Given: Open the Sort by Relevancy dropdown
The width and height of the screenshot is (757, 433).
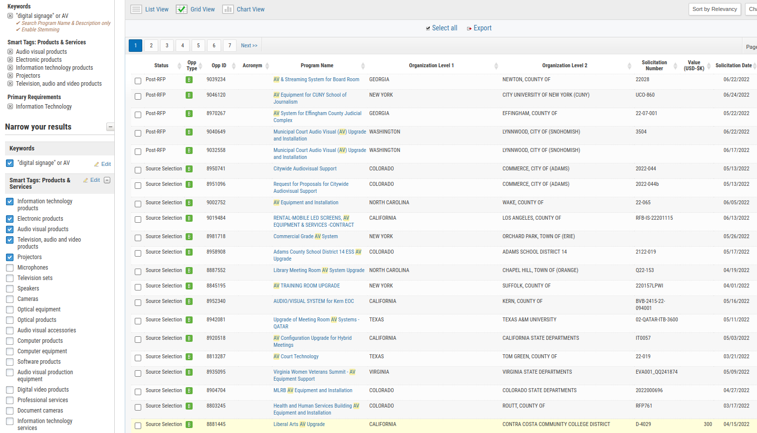Looking at the screenshot, I should point(714,9).
